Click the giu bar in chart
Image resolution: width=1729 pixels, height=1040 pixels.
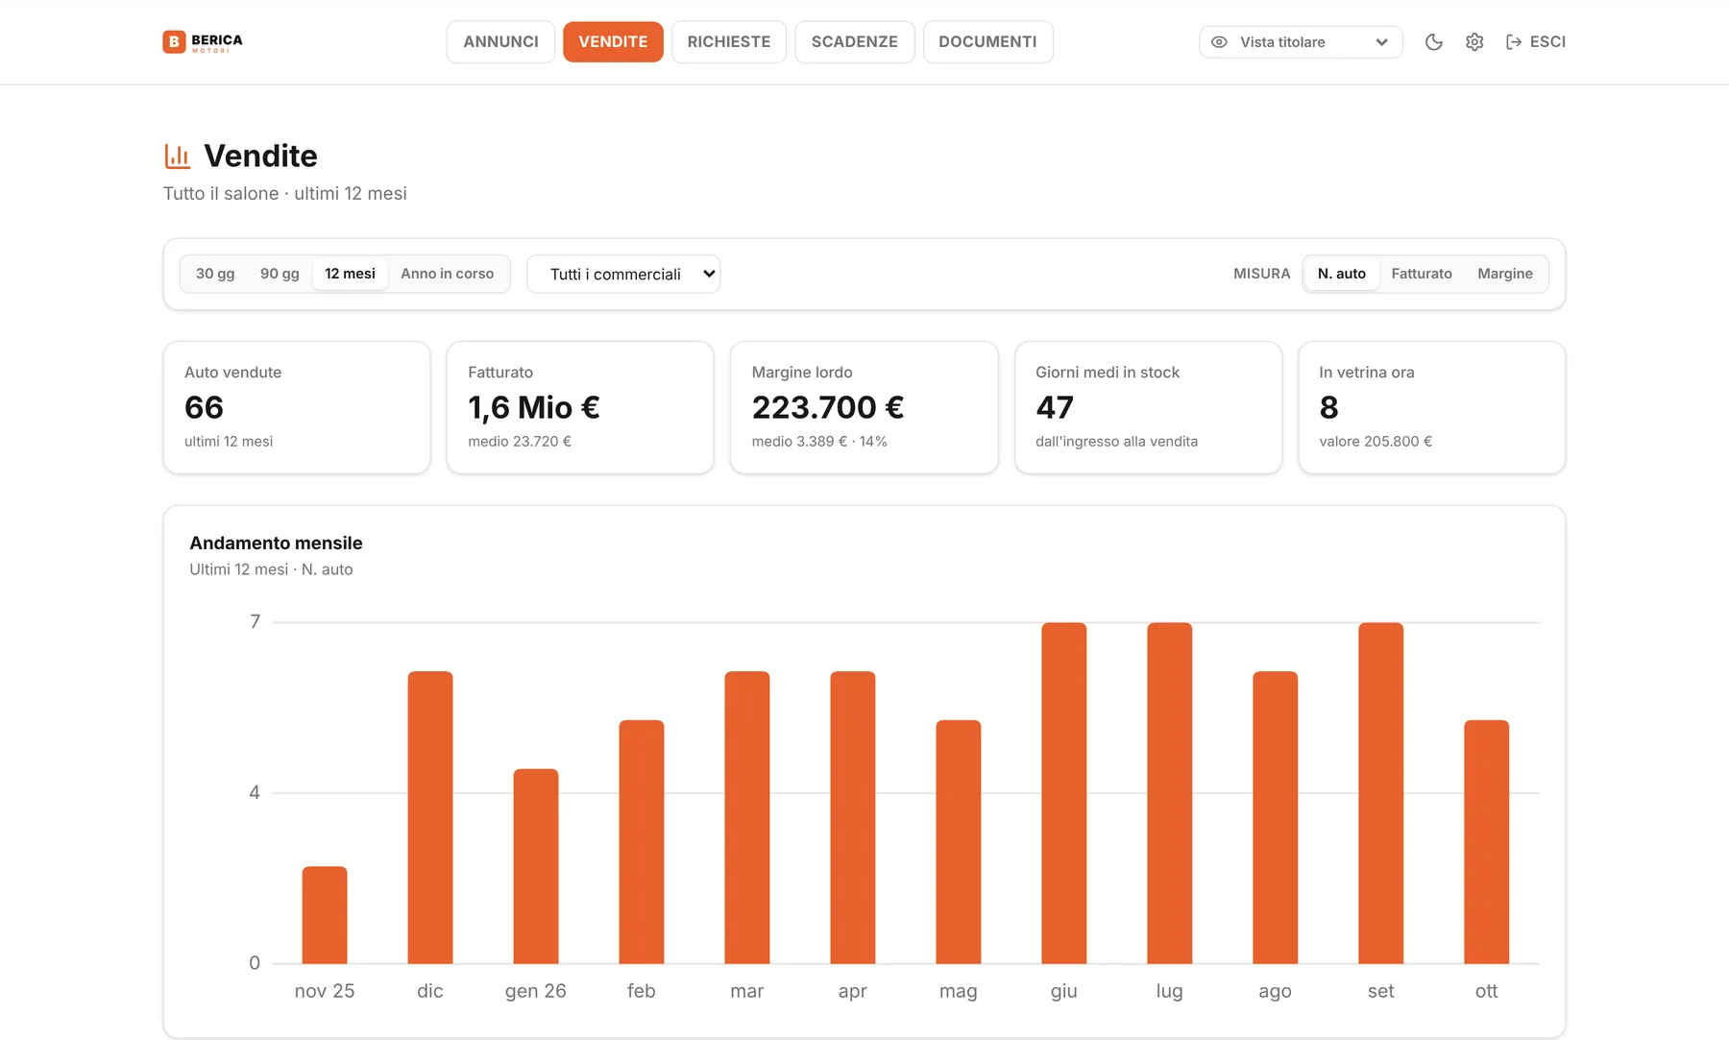tap(1064, 793)
